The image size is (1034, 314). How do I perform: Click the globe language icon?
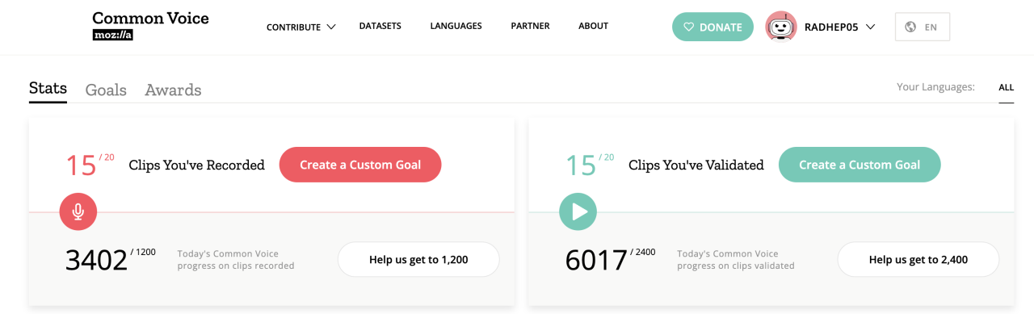click(x=910, y=27)
